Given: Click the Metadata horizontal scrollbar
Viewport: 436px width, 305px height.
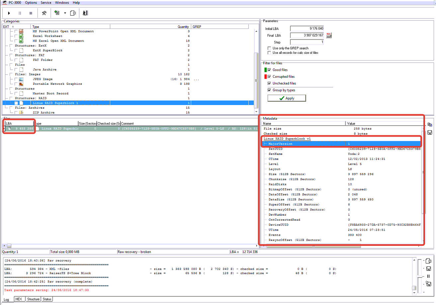Looking at the screenshot, I should 313,246.
